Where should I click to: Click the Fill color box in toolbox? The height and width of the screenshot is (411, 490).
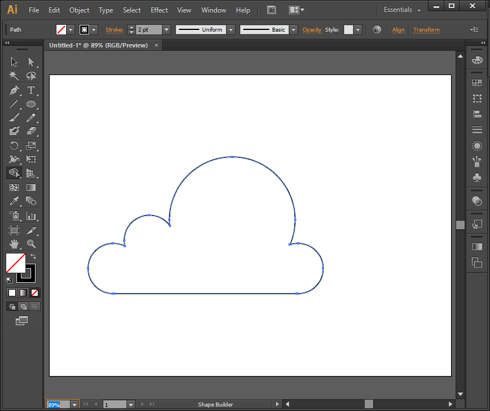(x=16, y=263)
